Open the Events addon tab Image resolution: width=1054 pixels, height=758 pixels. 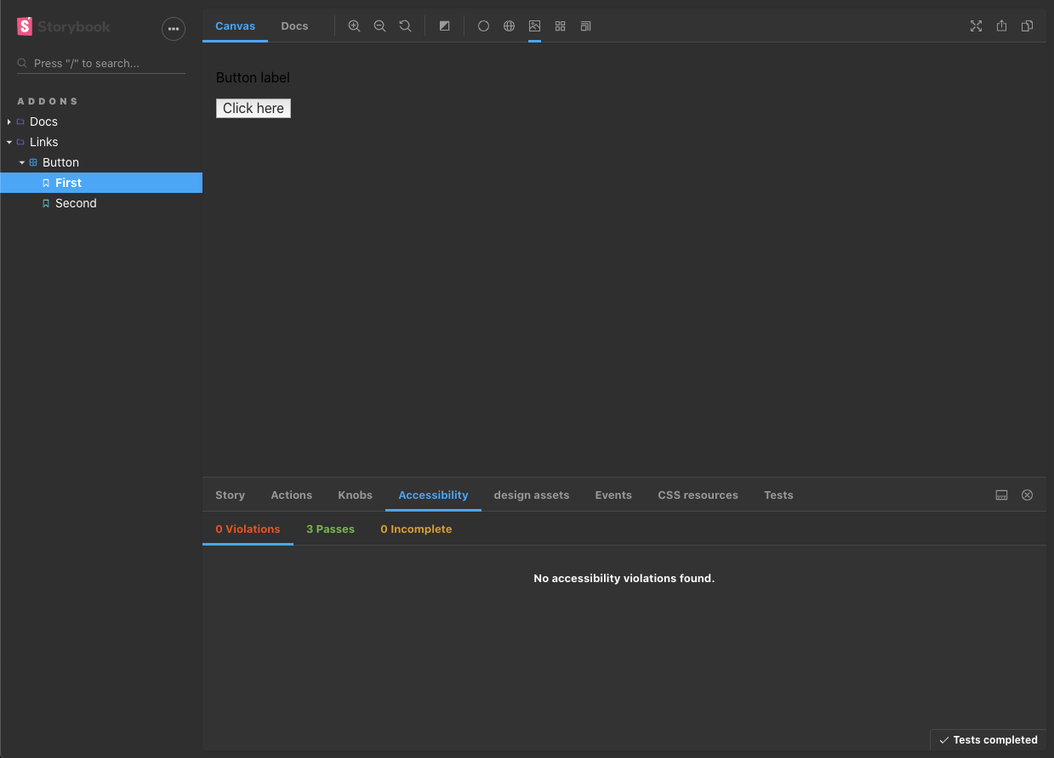coord(613,495)
